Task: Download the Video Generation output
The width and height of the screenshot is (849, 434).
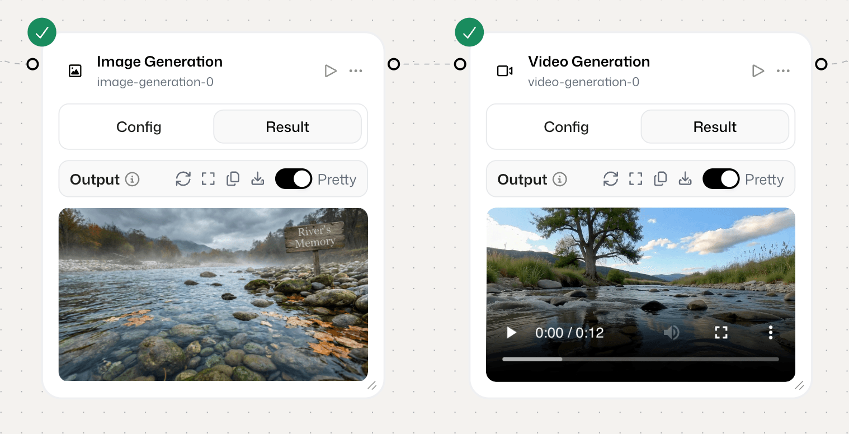Action: coord(685,179)
